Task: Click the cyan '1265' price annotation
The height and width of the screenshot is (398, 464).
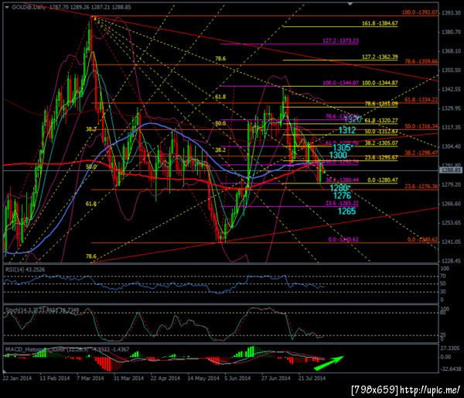Action: (x=346, y=211)
